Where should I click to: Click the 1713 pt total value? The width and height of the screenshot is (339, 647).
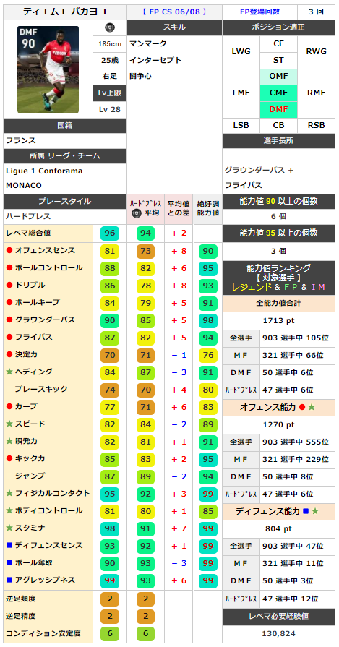coord(278,320)
